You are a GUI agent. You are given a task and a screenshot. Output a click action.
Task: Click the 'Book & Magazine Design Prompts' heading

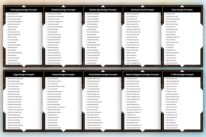pos(142,74)
